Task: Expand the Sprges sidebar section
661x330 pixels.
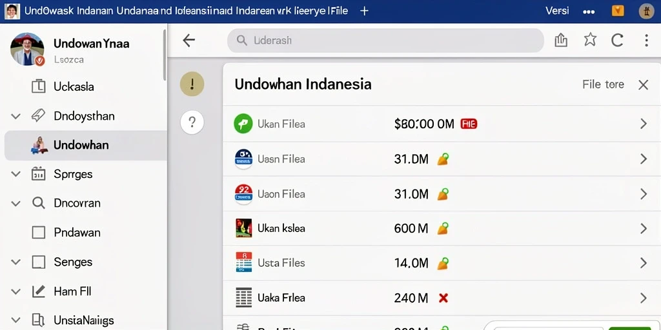Action: (x=15, y=174)
